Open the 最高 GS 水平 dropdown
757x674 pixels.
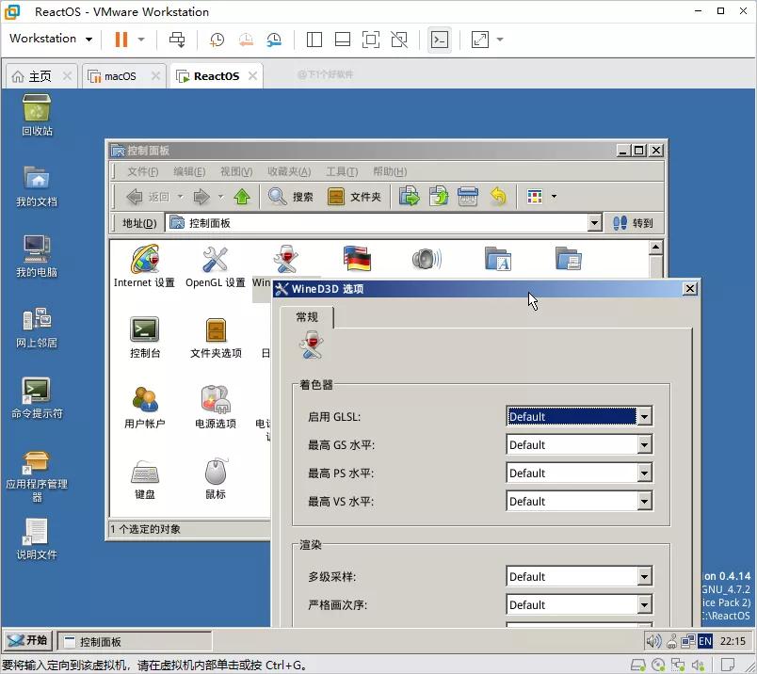[646, 444]
